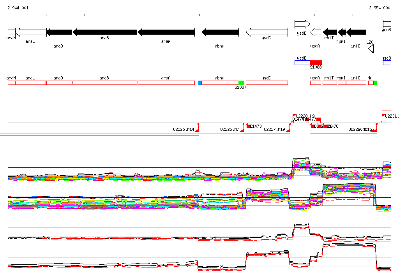Click the L20 white triangle marker
This screenshot has width=399, height=278.
[x=371, y=49]
